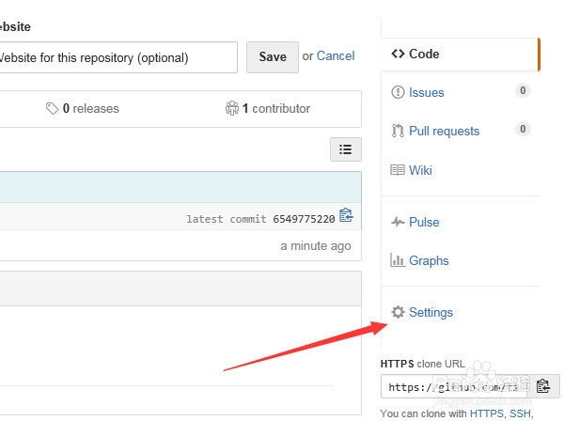Open repository Settings

pyautogui.click(x=431, y=312)
